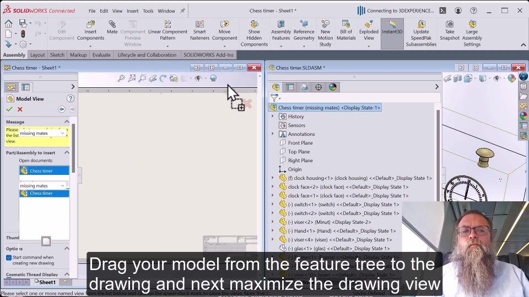Open the PropertyManager tab in assembly
Screen dimensions: 529x297
[x=289, y=87]
